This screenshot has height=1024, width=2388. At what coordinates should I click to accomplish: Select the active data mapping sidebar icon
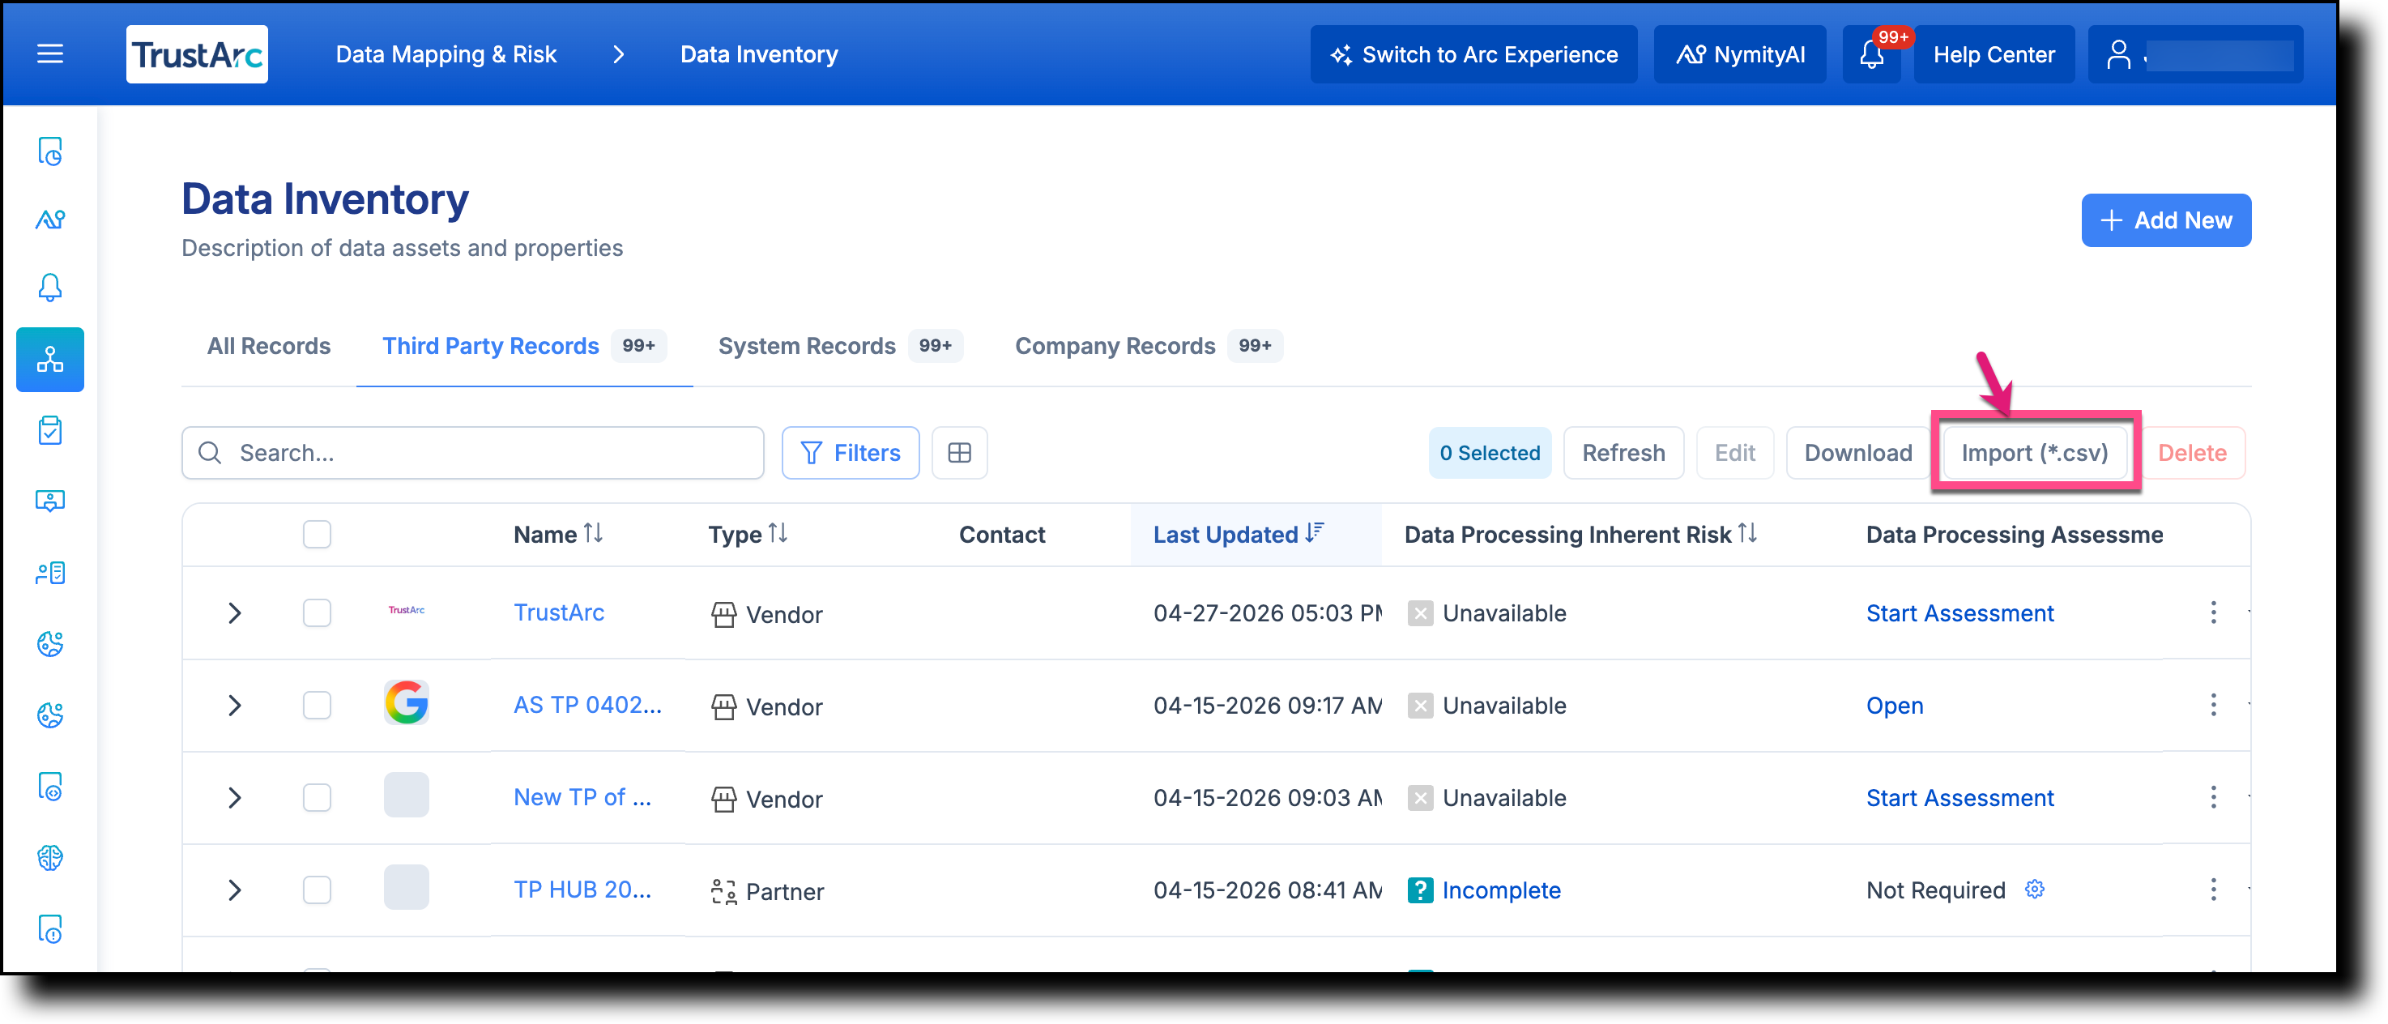50,359
